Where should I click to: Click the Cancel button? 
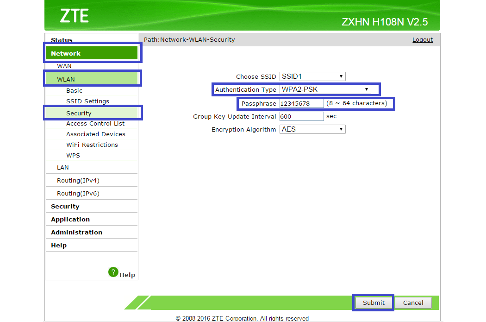413,303
